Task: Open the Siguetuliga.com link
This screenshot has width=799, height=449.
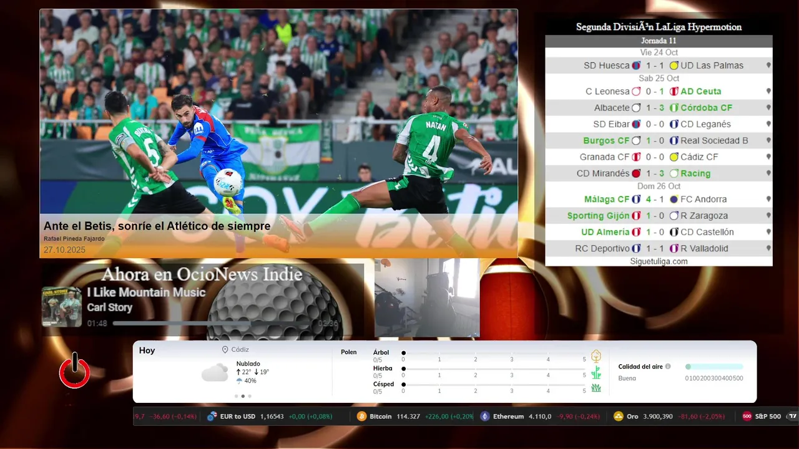Action: pyautogui.click(x=659, y=261)
